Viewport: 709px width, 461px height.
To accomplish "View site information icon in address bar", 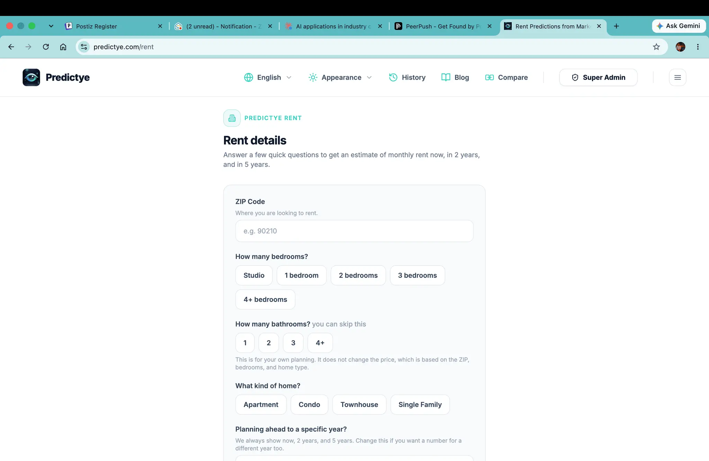I will [x=84, y=47].
